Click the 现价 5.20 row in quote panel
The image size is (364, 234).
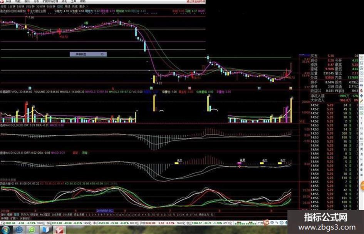point(323,60)
